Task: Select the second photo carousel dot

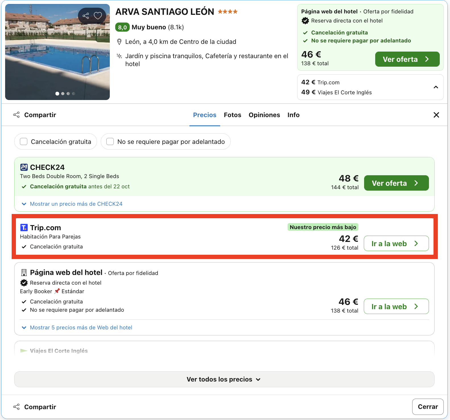Action: pyautogui.click(x=63, y=93)
